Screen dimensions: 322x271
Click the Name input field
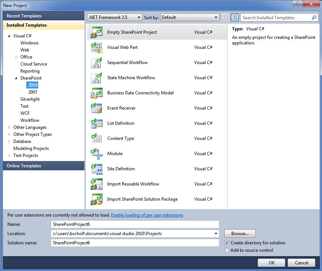coord(135,224)
